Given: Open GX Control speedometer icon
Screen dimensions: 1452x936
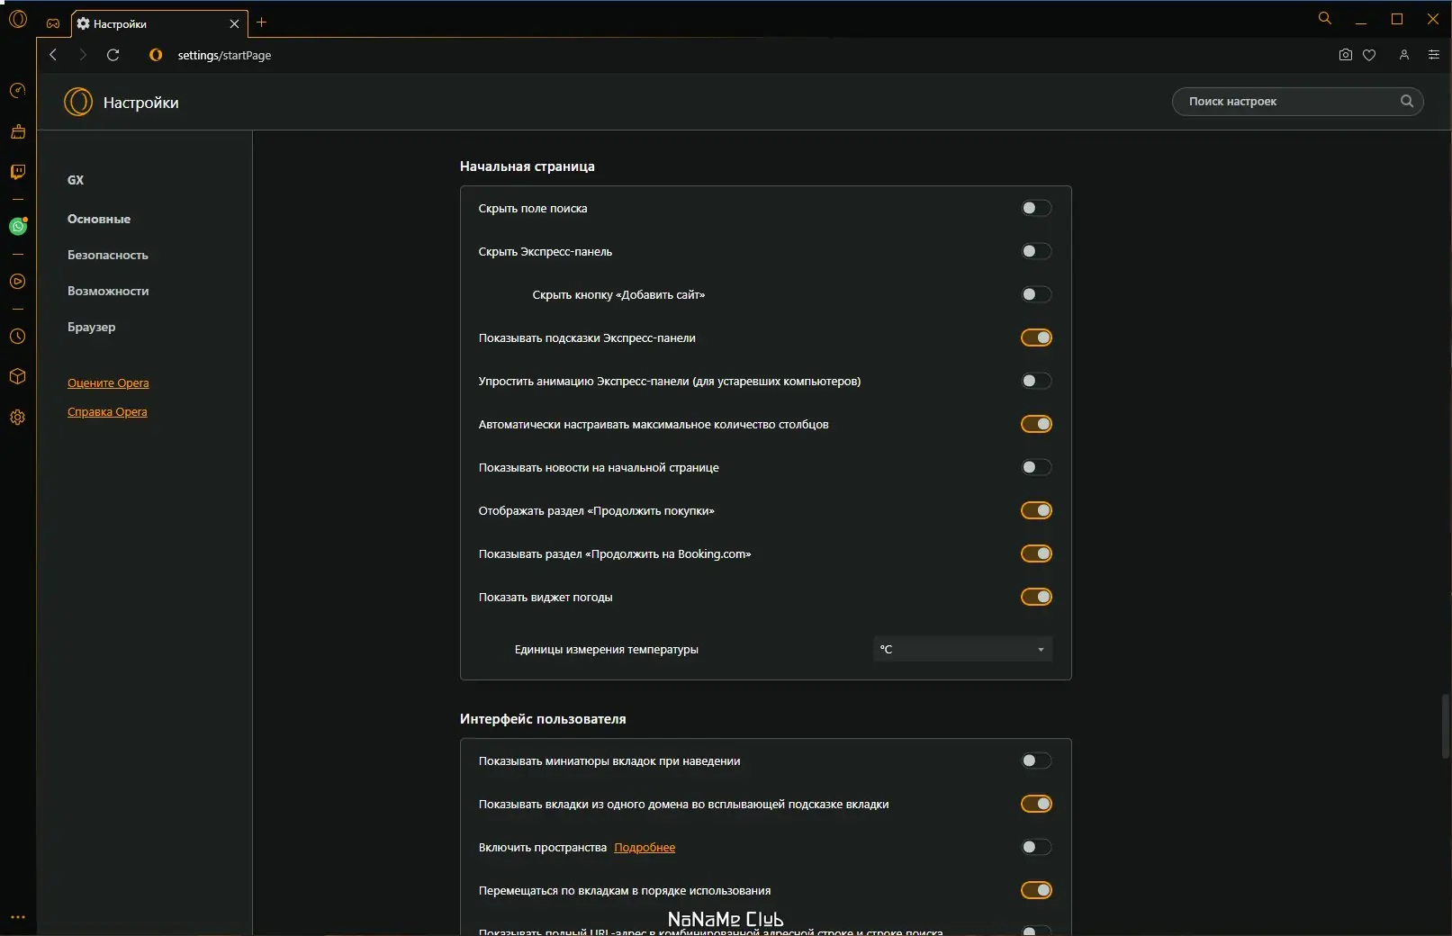Looking at the screenshot, I should 17,91.
